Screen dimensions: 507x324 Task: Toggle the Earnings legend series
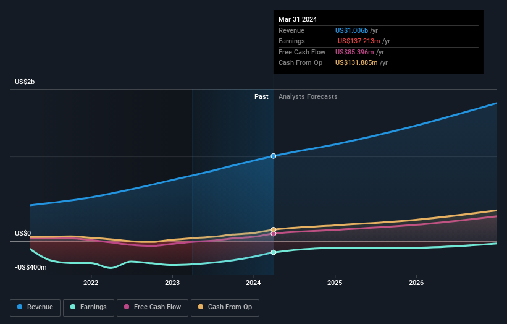coord(88,307)
